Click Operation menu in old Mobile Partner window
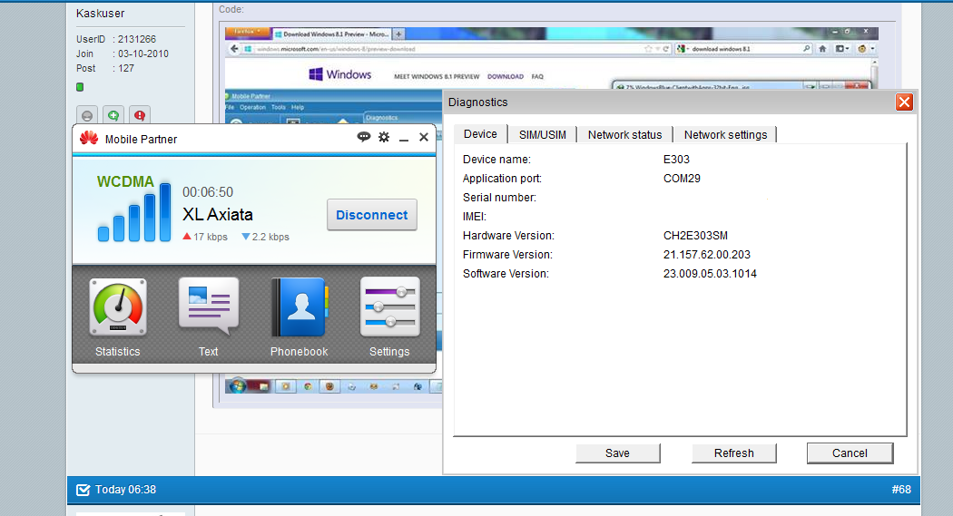953x516 pixels. click(252, 107)
